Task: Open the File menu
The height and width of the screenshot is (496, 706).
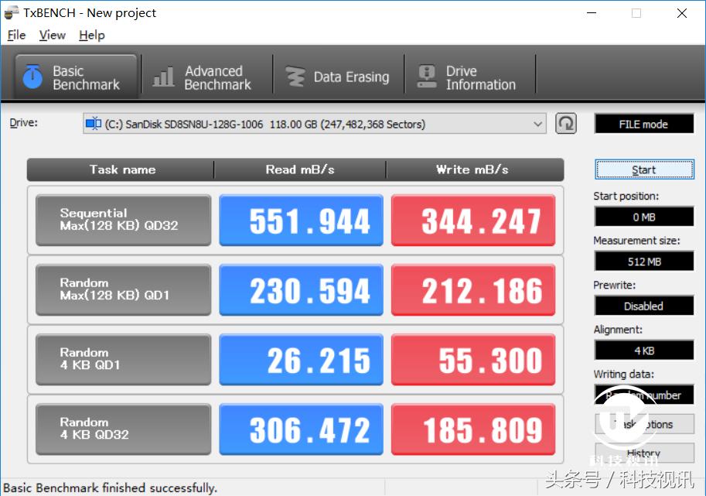Action: coord(15,35)
